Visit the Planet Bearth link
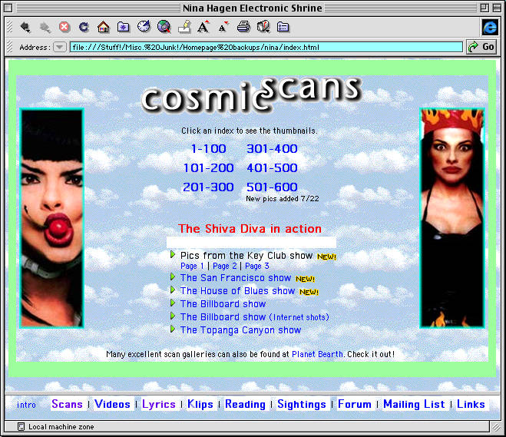The image size is (506, 437). click(x=317, y=355)
